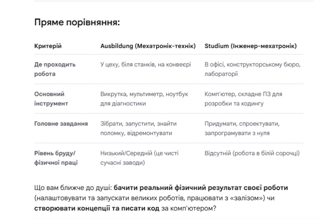Select the "Рівень бруду/фізичної праці" row label
324x220 pixels.
(56, 158)
